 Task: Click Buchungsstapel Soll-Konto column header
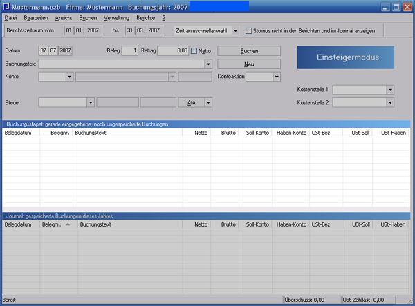coord(255,133)
